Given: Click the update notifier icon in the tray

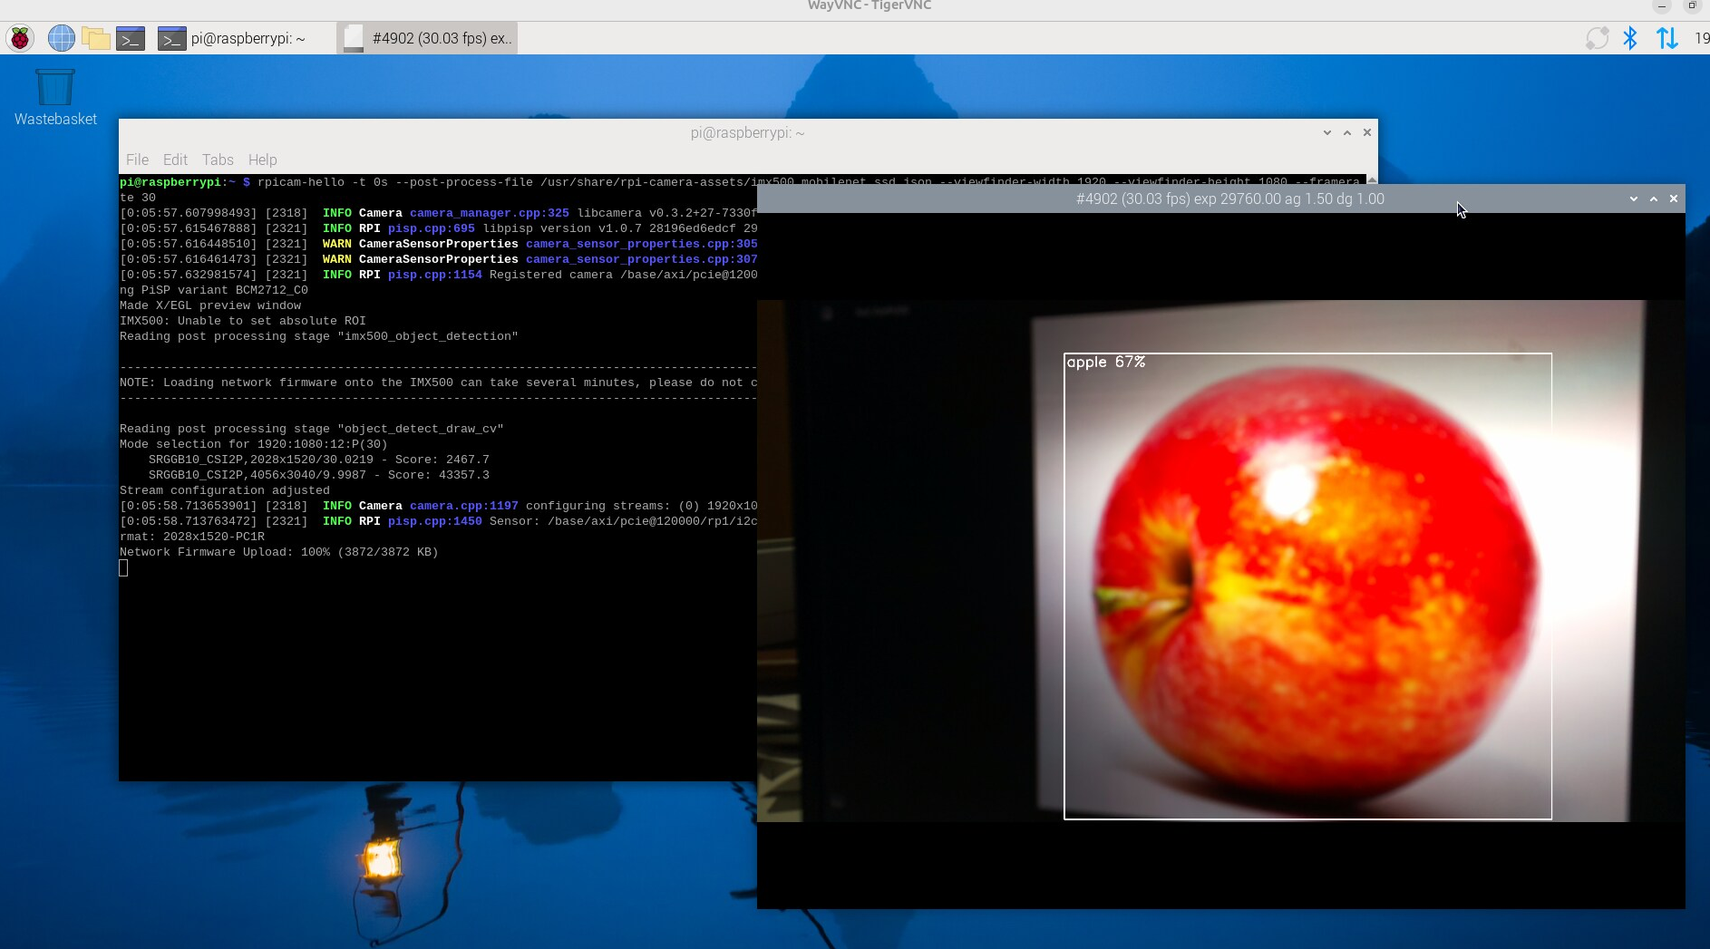Looking at the screenshot, I should tap(1596, 38).
